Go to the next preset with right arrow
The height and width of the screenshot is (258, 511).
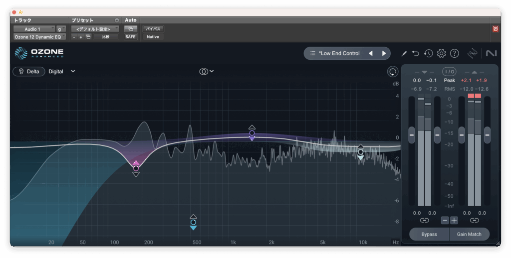coord(384,53)
